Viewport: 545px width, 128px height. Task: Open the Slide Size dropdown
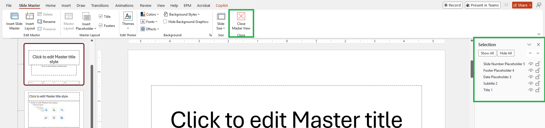pyautogui.click(x=221, y=21)
